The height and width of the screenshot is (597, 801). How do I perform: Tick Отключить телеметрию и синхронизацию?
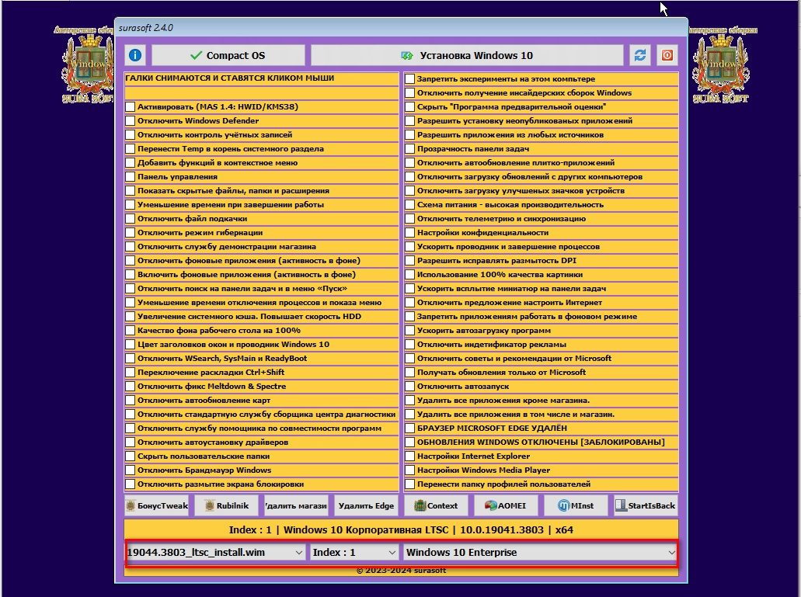pyautogui.click(x=409, y=218)
